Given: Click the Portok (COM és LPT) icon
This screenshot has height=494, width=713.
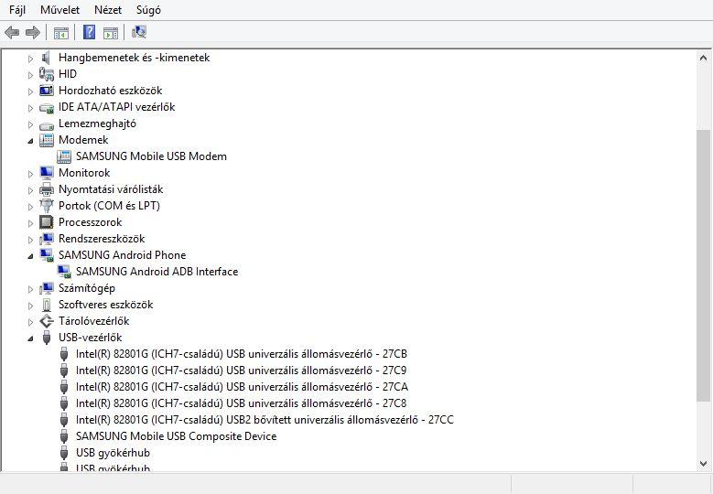Looking at the screenshot, I should 47,206.
